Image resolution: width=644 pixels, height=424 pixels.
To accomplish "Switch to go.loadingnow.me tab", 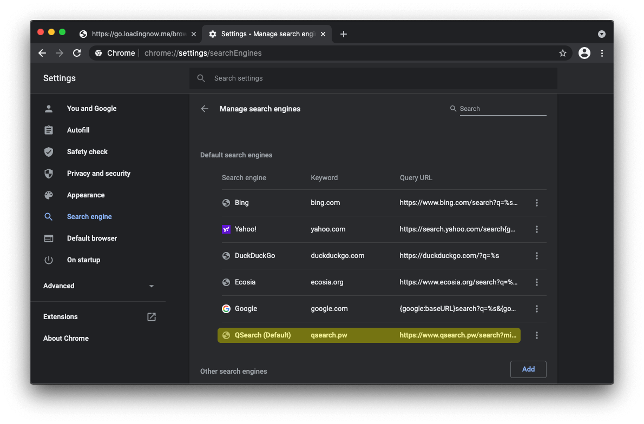I will point(138,34).
